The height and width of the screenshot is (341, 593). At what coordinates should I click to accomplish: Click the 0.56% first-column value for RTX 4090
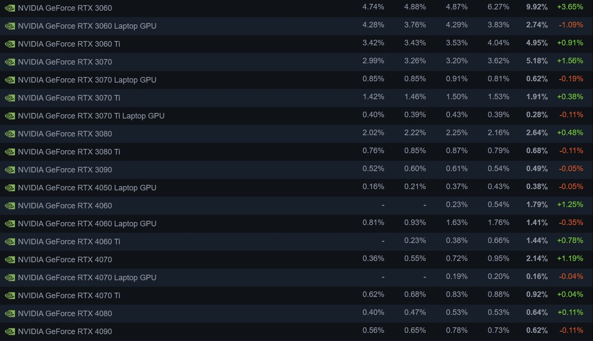(x=373, y=330)
